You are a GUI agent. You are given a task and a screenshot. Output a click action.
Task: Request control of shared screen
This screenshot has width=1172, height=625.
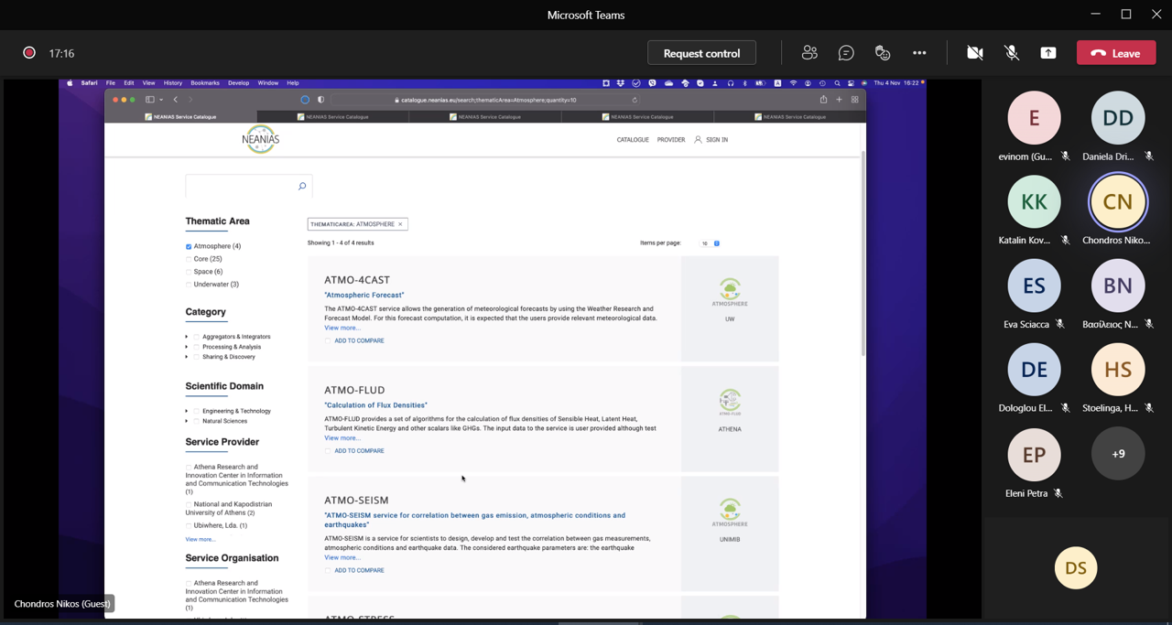701,53
